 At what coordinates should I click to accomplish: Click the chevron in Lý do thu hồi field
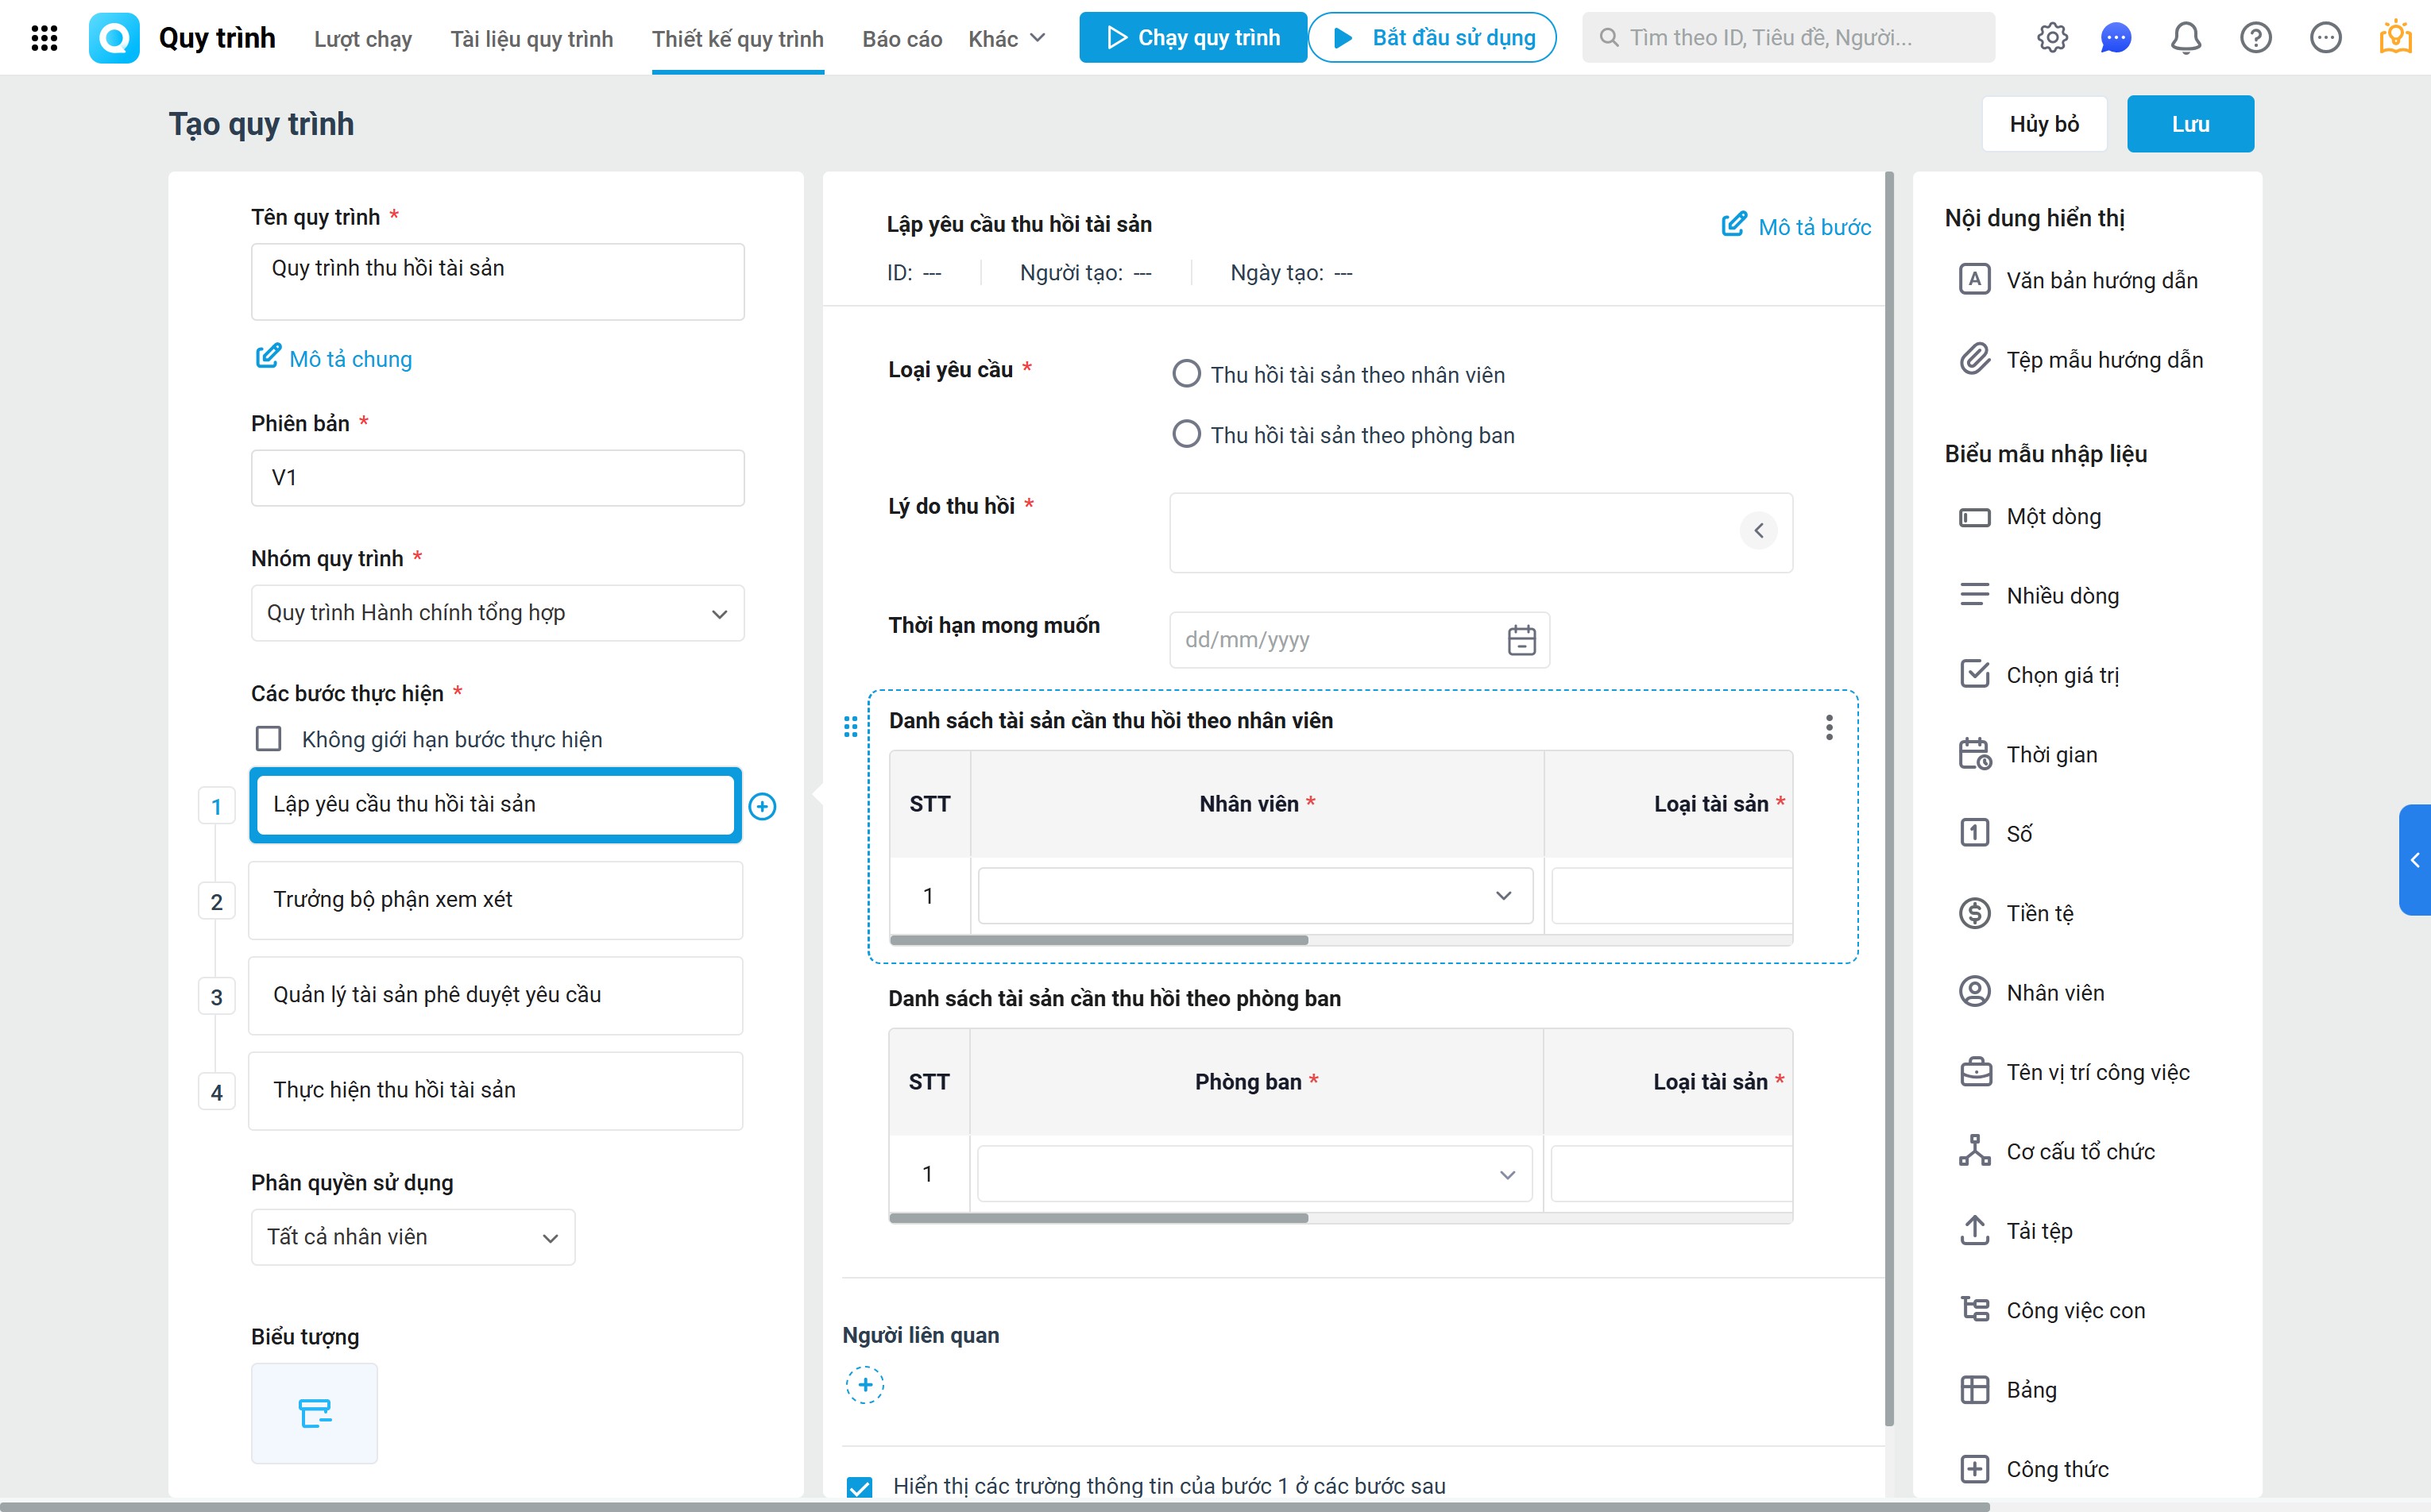[x=1759, y=531]
